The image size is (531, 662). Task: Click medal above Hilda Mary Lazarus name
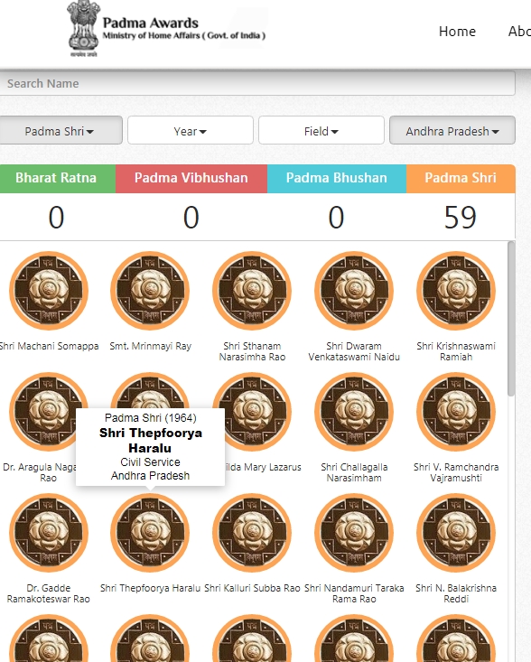pos(259,412)
